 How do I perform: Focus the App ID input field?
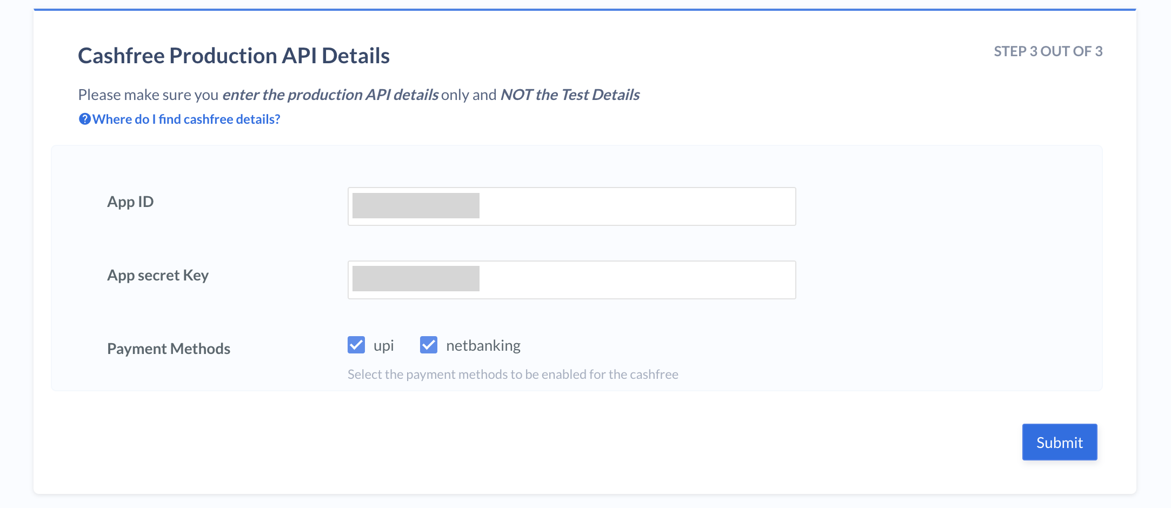click(x=571, y=206)
